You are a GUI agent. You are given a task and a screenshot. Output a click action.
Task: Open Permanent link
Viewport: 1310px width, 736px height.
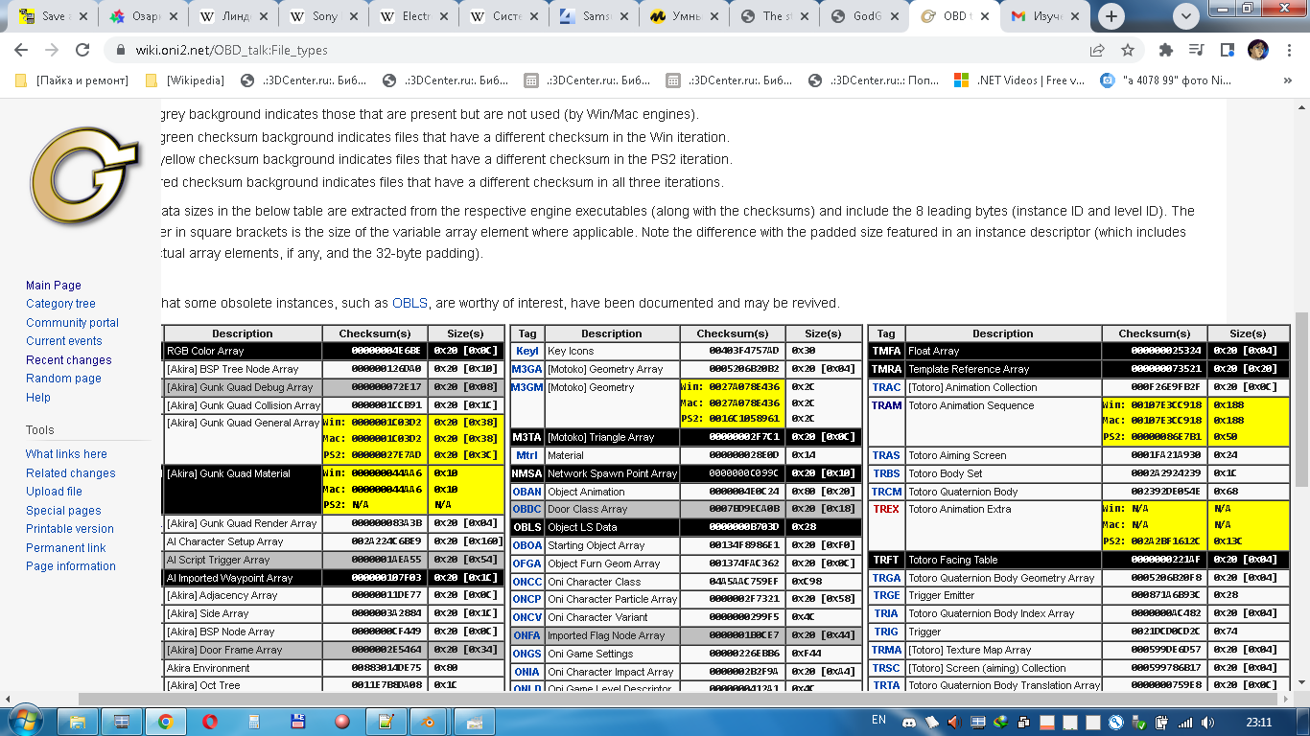click(66, 548)
